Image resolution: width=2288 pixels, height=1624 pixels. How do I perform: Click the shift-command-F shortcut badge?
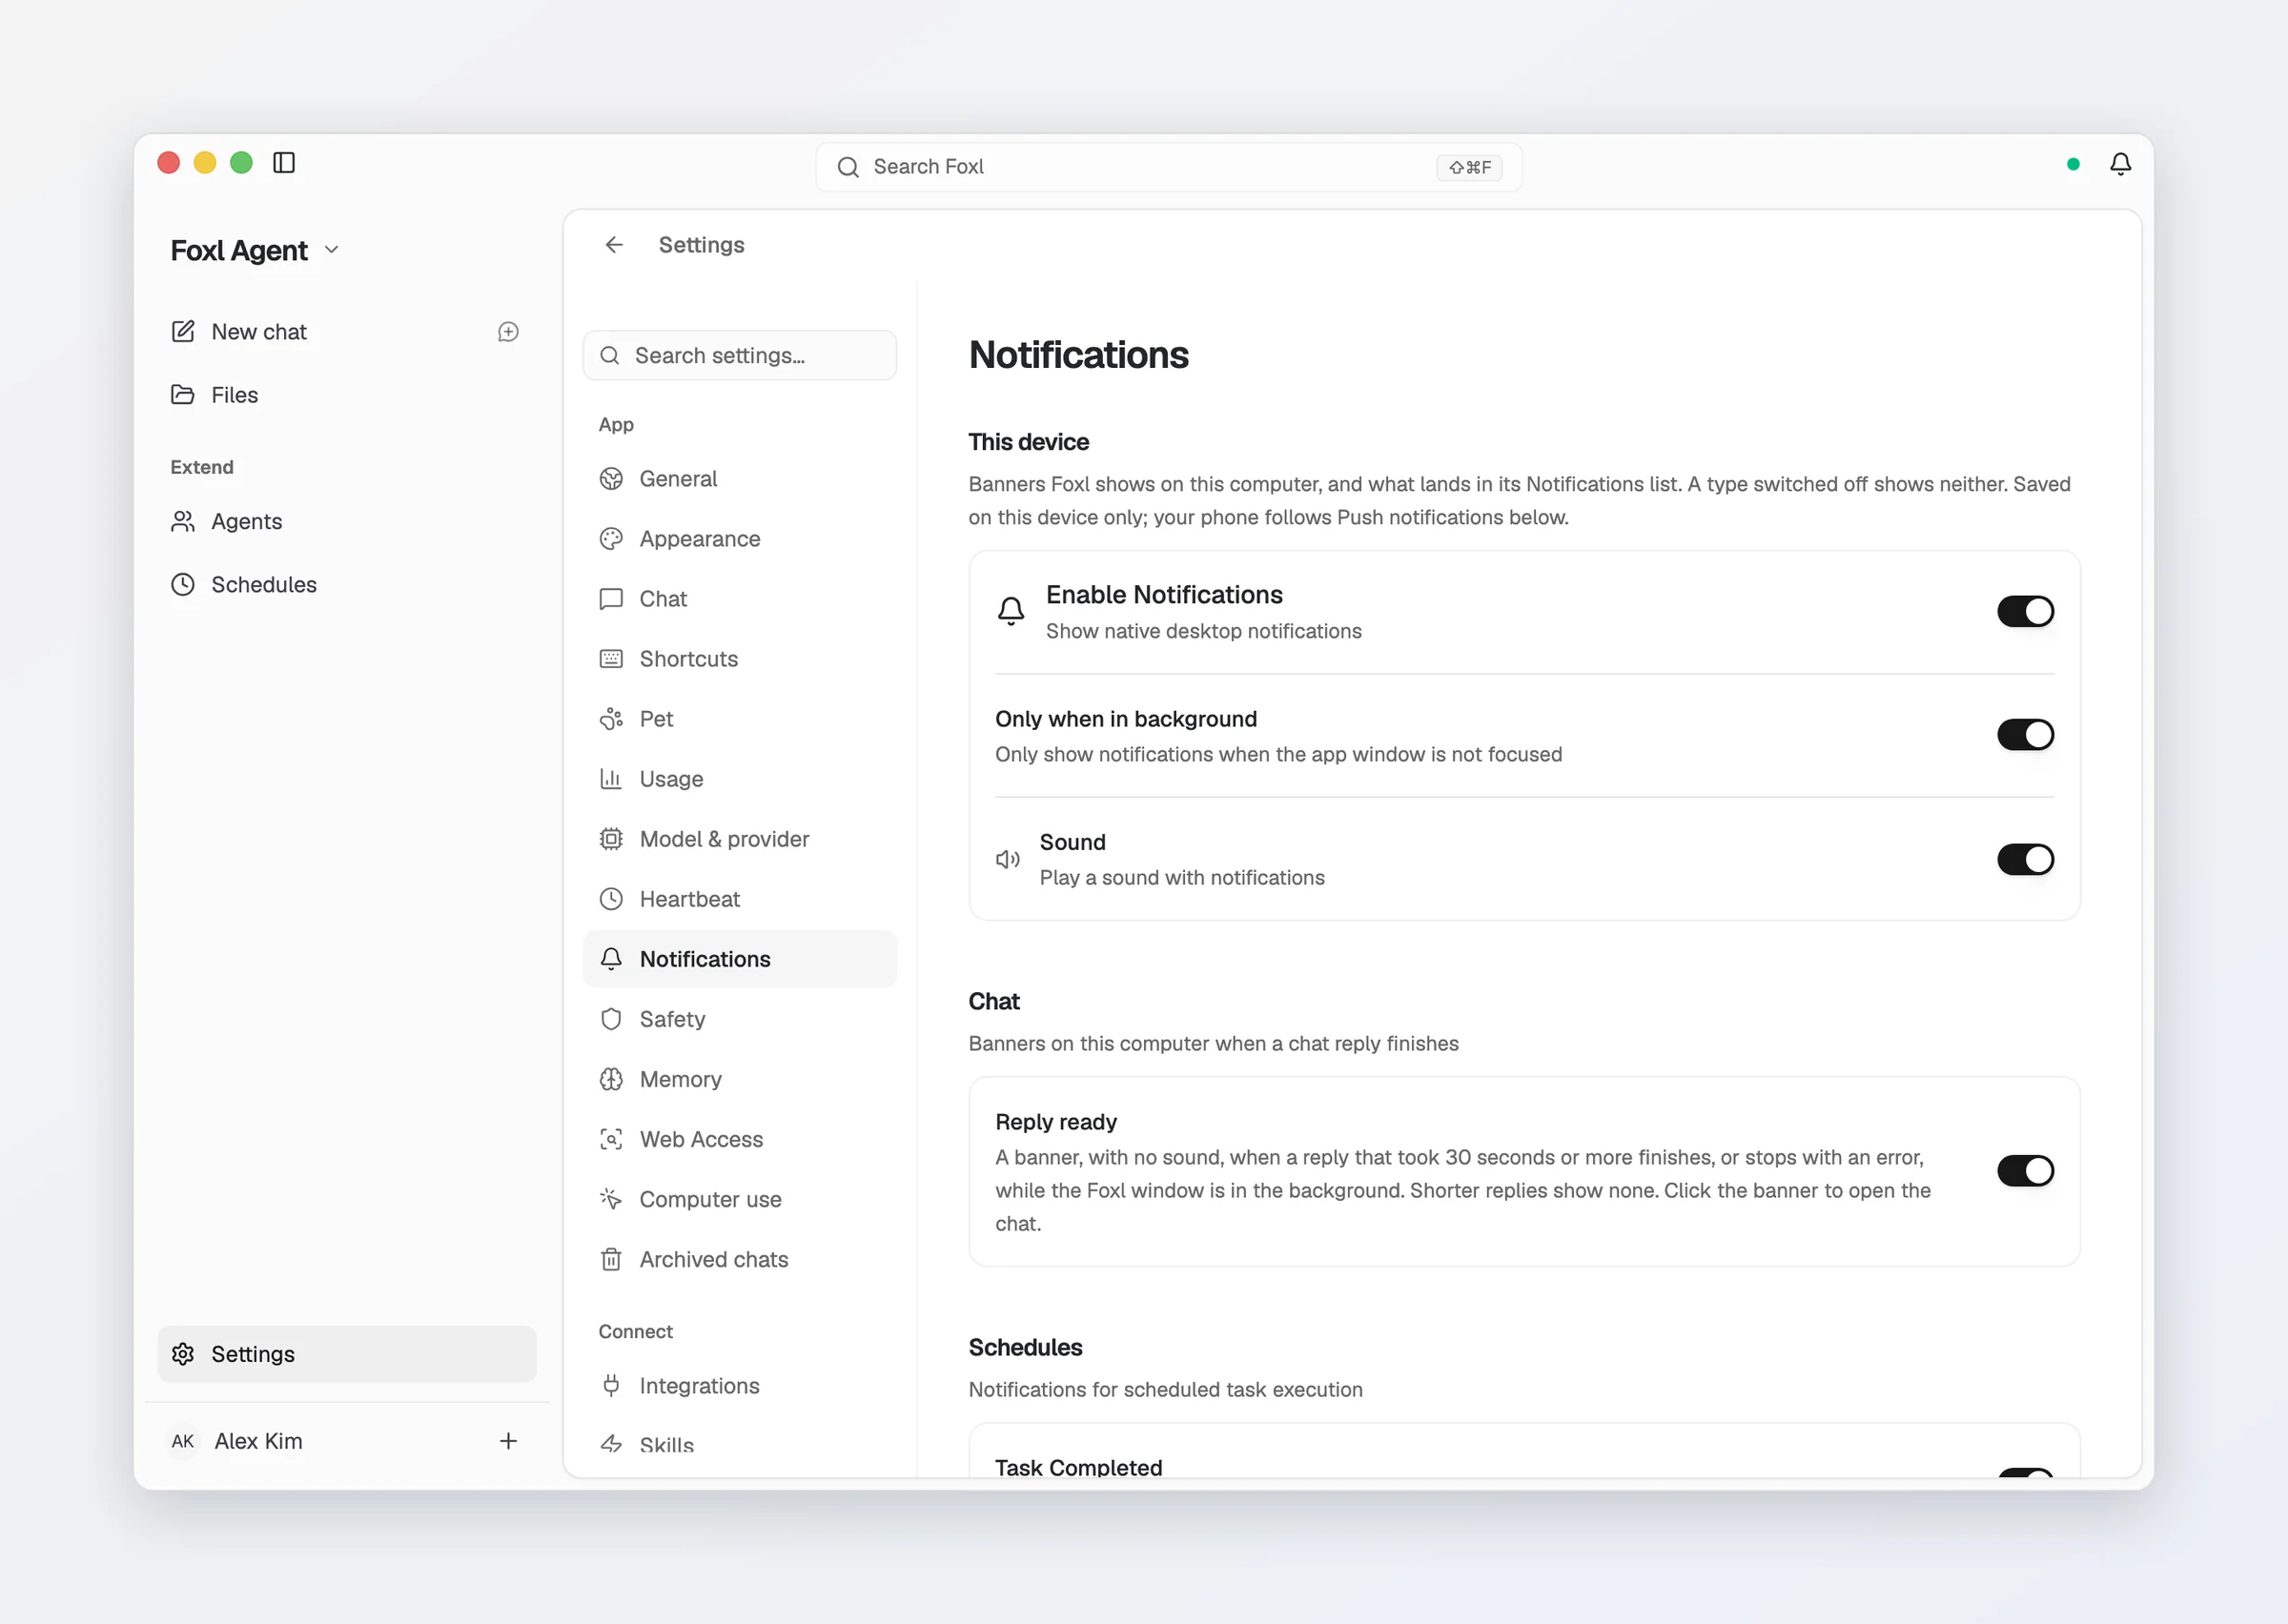tap(1469, 167)
